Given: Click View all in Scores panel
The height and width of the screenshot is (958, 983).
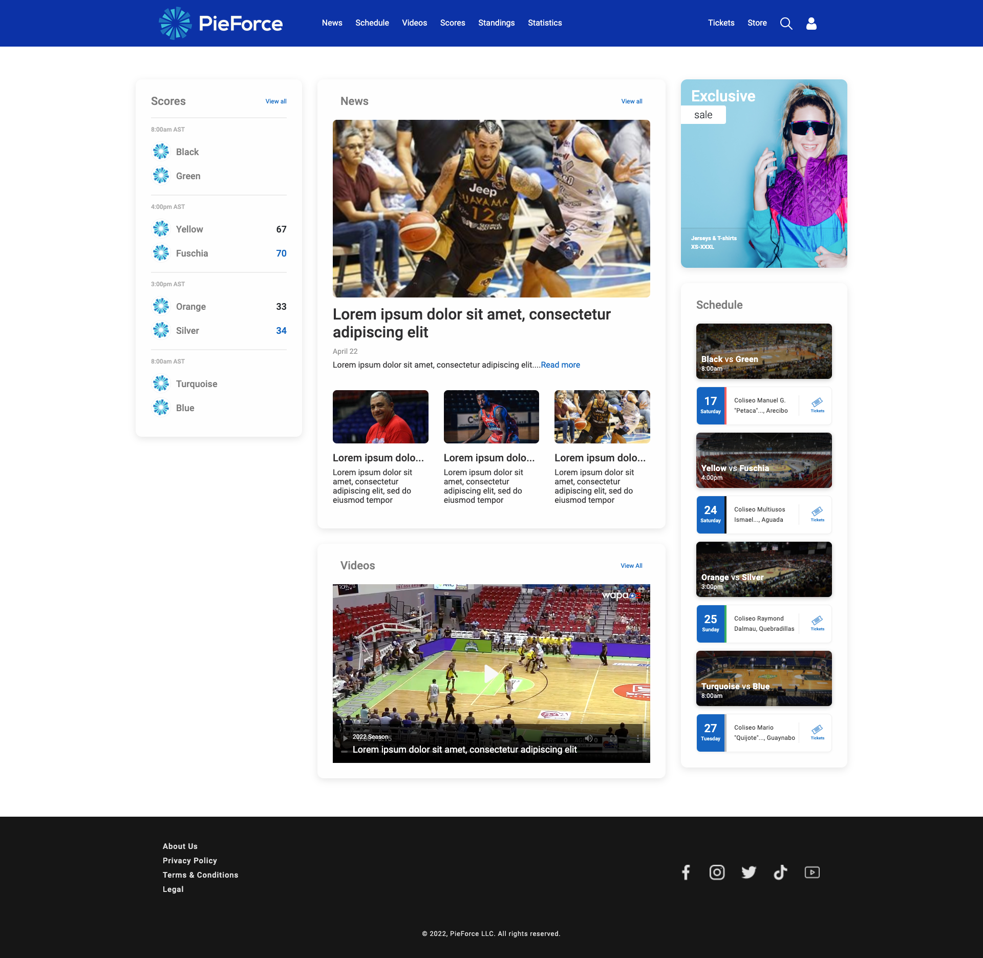Looking at the screenshot, I should (x=275, y=101).
